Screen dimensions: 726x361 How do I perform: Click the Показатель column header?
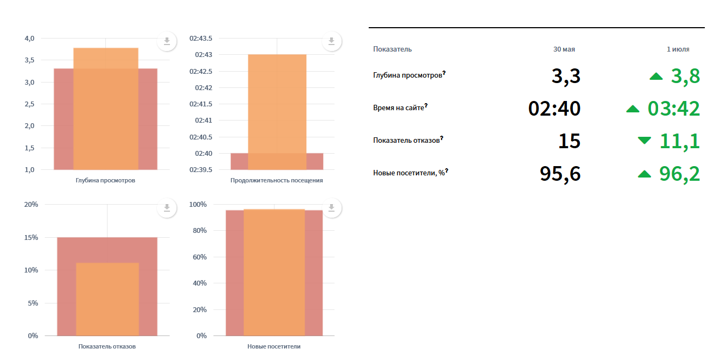(x=393, y=49)
